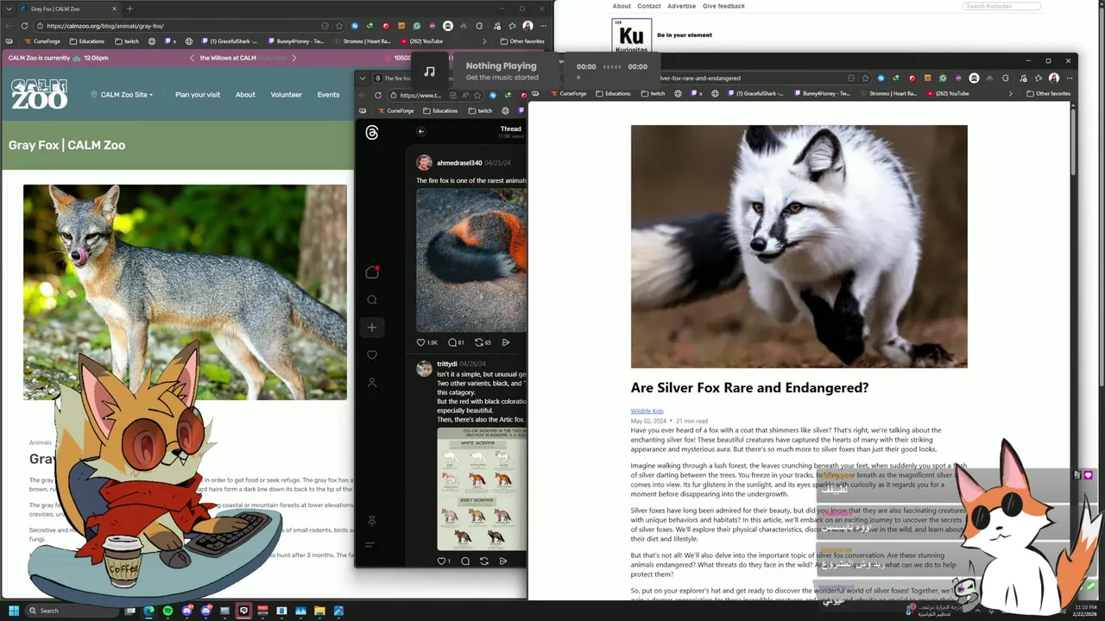
Task: Go back in the CALM Zoo browser window
Action: click(x=9, y=26)
